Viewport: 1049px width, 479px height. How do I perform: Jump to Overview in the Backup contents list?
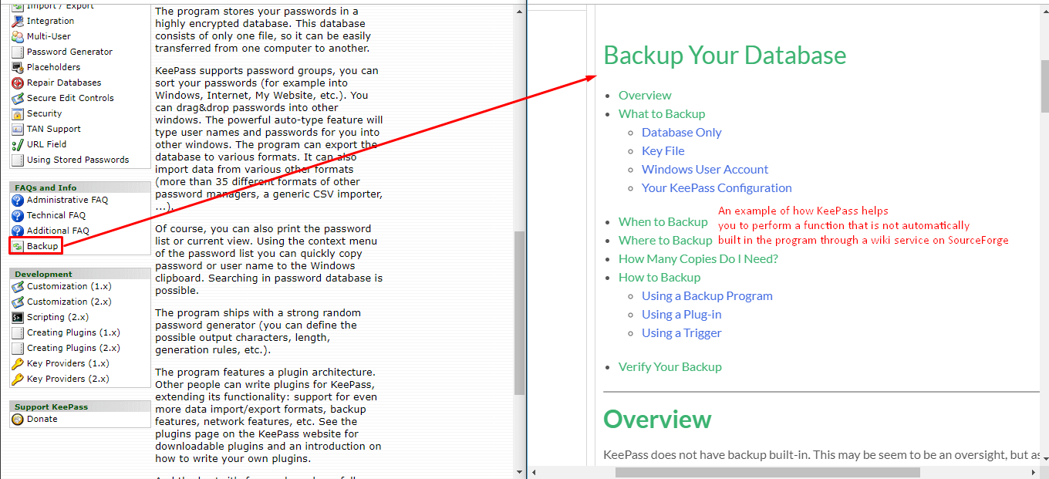click(x=645, y=96)
